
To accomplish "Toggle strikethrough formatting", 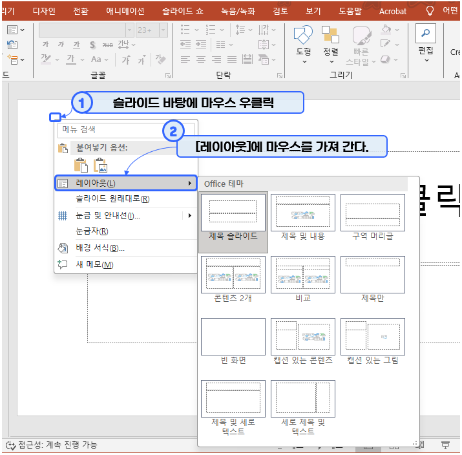I will [107, 45].
